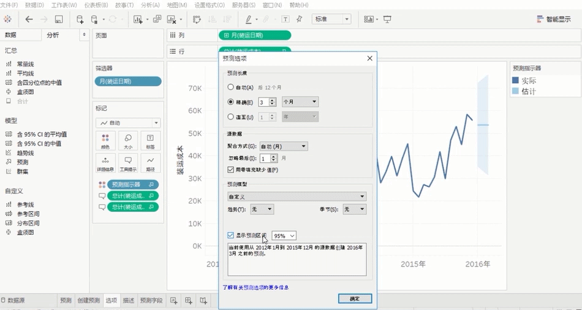Viewport: 582px width, 310px height.
Task: Open the 聚合方式 dropdown showing 自动 (月)
Action: pos(283,146)
